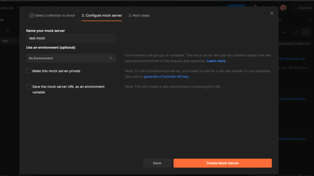Open the No Environment dropdown
The height and width of the screenshot is (176, 314).
(71, 58)
